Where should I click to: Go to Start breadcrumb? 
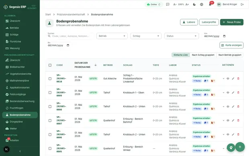(48, 14)
